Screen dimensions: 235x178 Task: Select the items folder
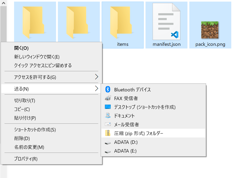click(x=123, y=25)
